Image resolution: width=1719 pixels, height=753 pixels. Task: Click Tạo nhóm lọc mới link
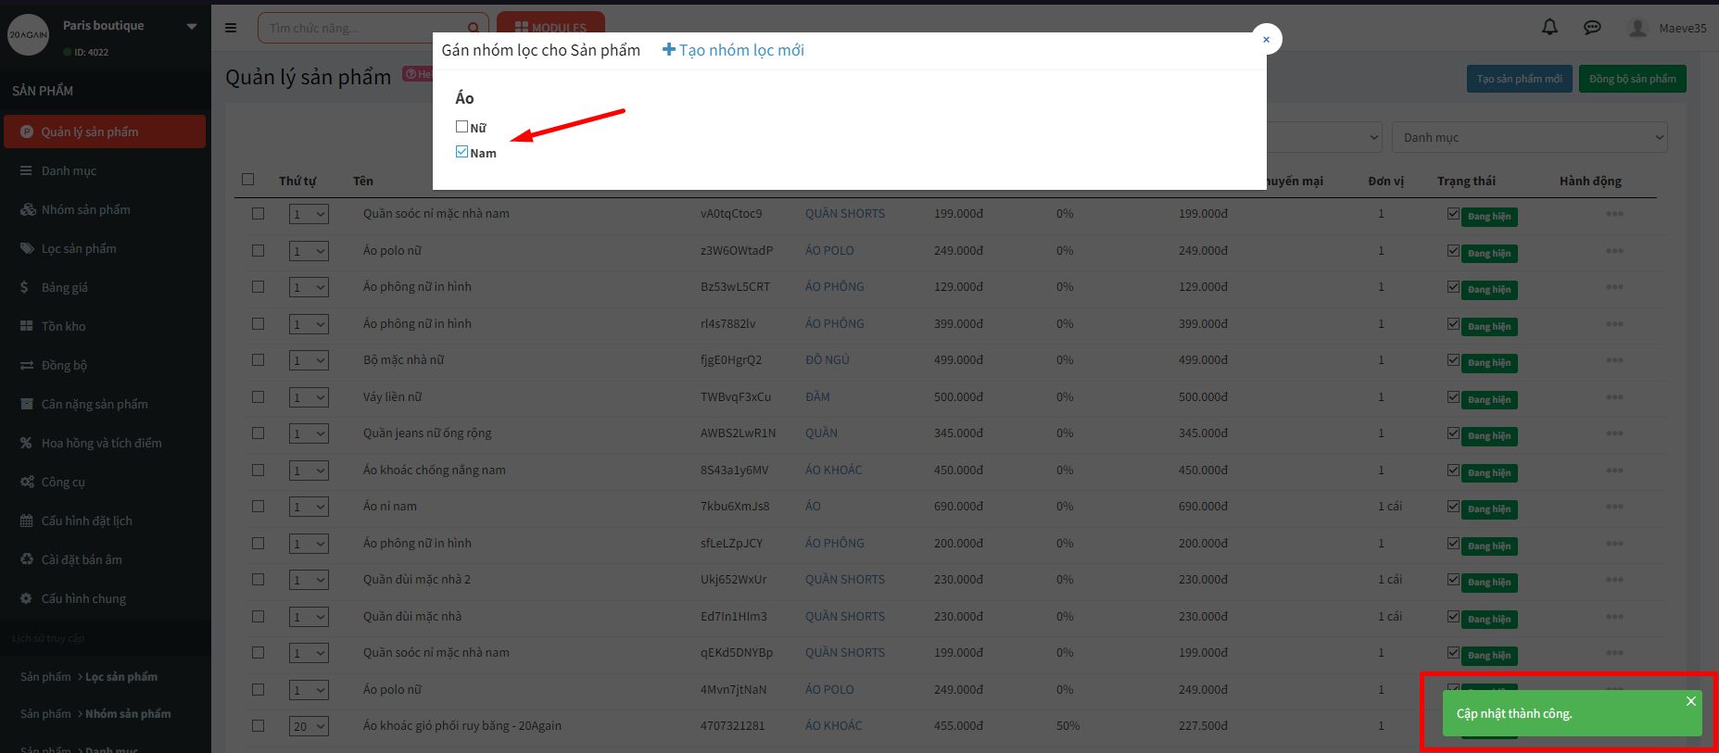[733, 50]
